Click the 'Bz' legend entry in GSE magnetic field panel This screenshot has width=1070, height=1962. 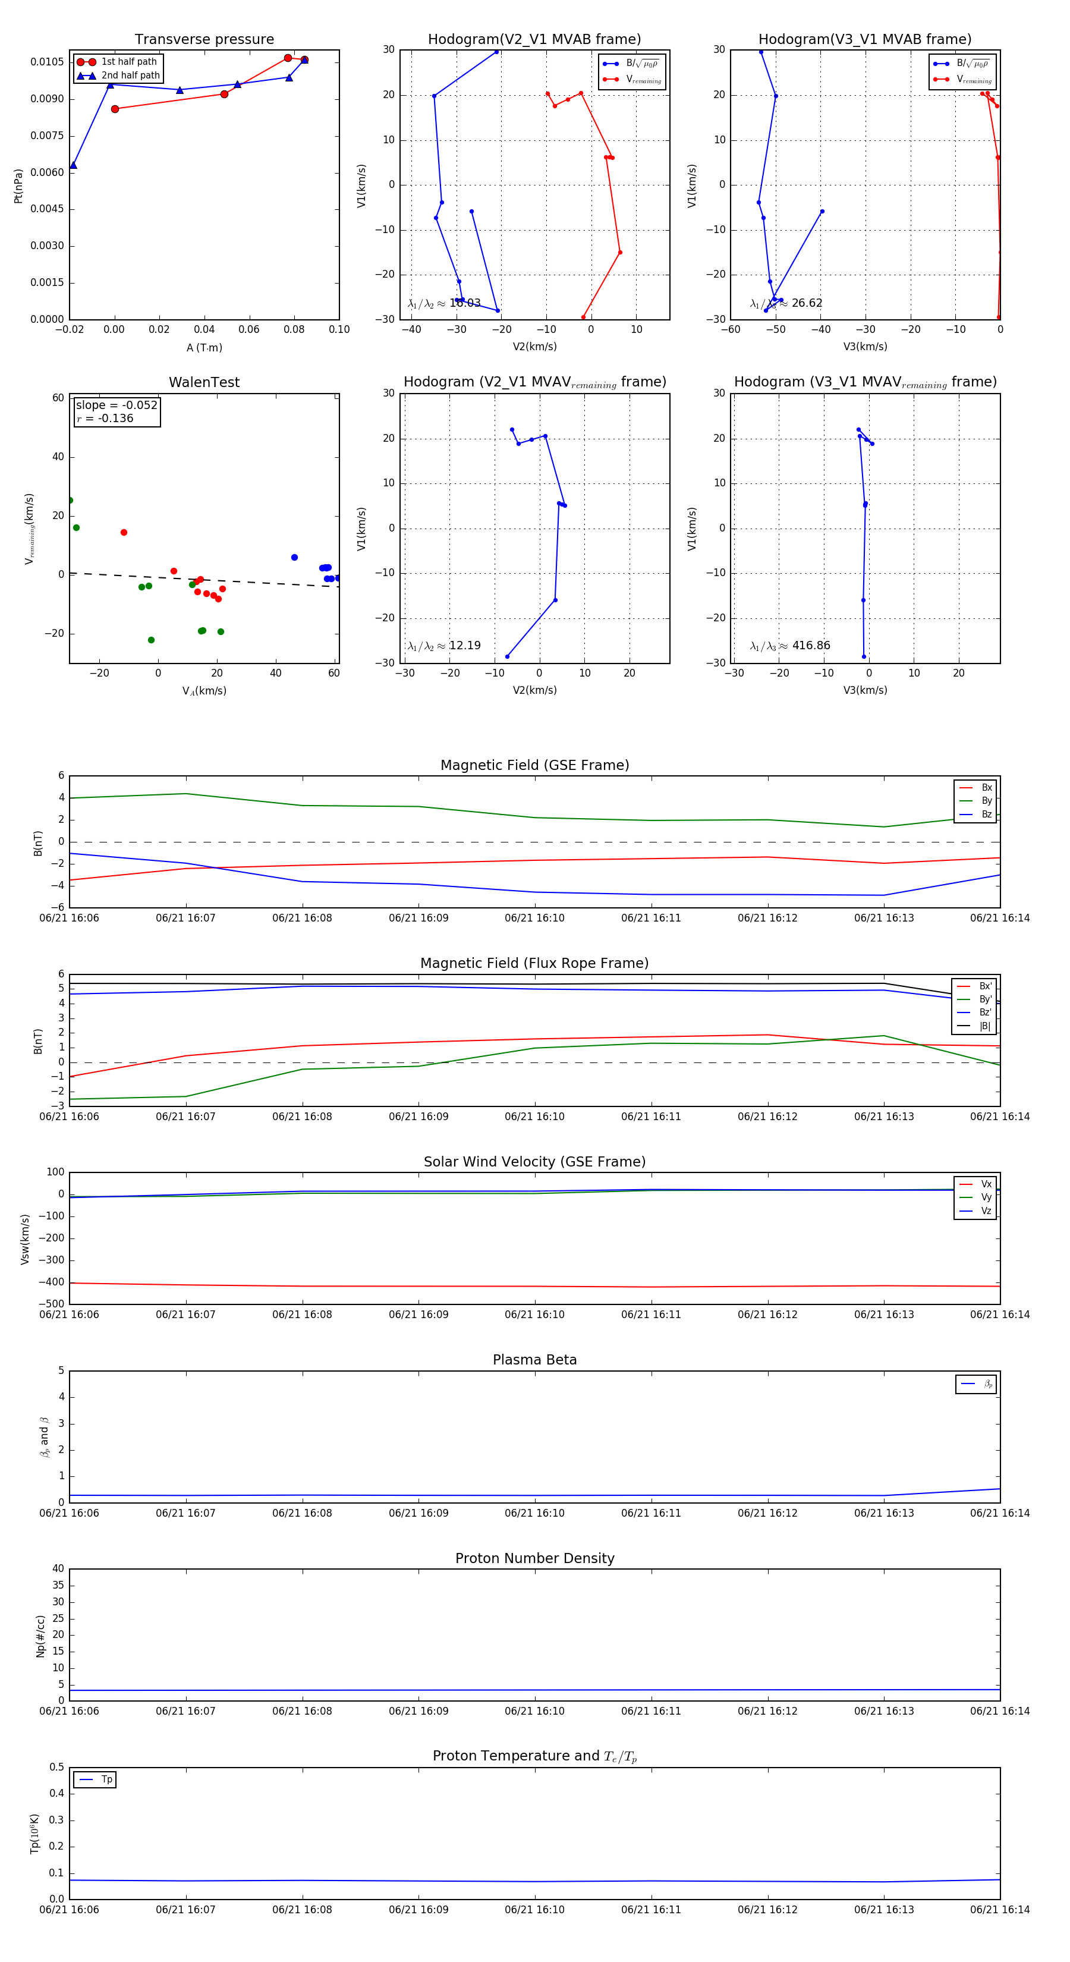tap(975, 814)
